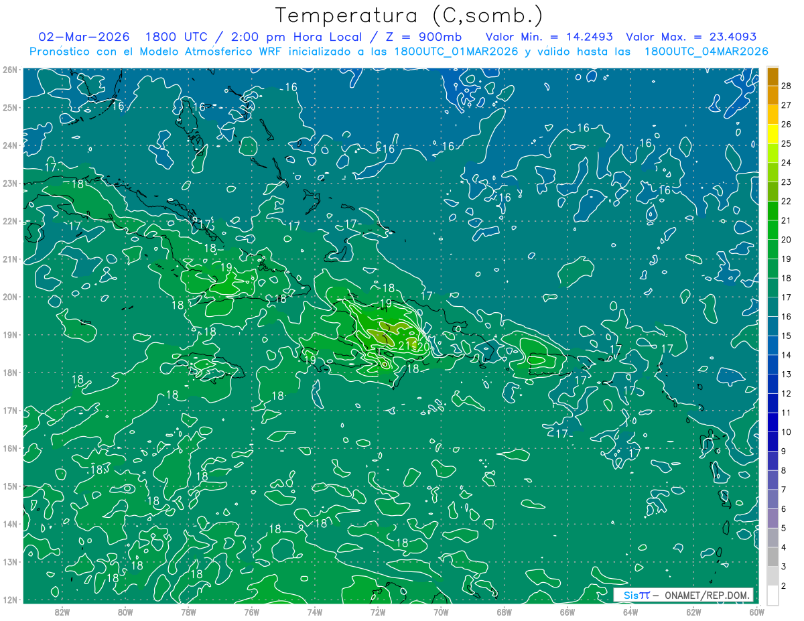Click the 12N latitude axis label
Image resolution: width=804 pixels, height=621 pixels.
pyautogui.click(x=9, y=600)
